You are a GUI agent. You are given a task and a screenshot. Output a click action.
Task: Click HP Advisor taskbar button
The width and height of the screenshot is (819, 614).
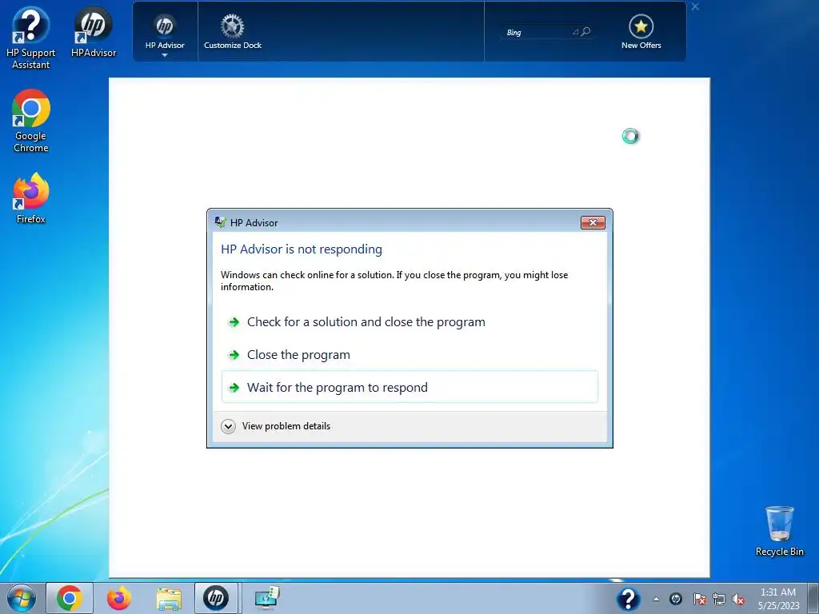(216, 598)
